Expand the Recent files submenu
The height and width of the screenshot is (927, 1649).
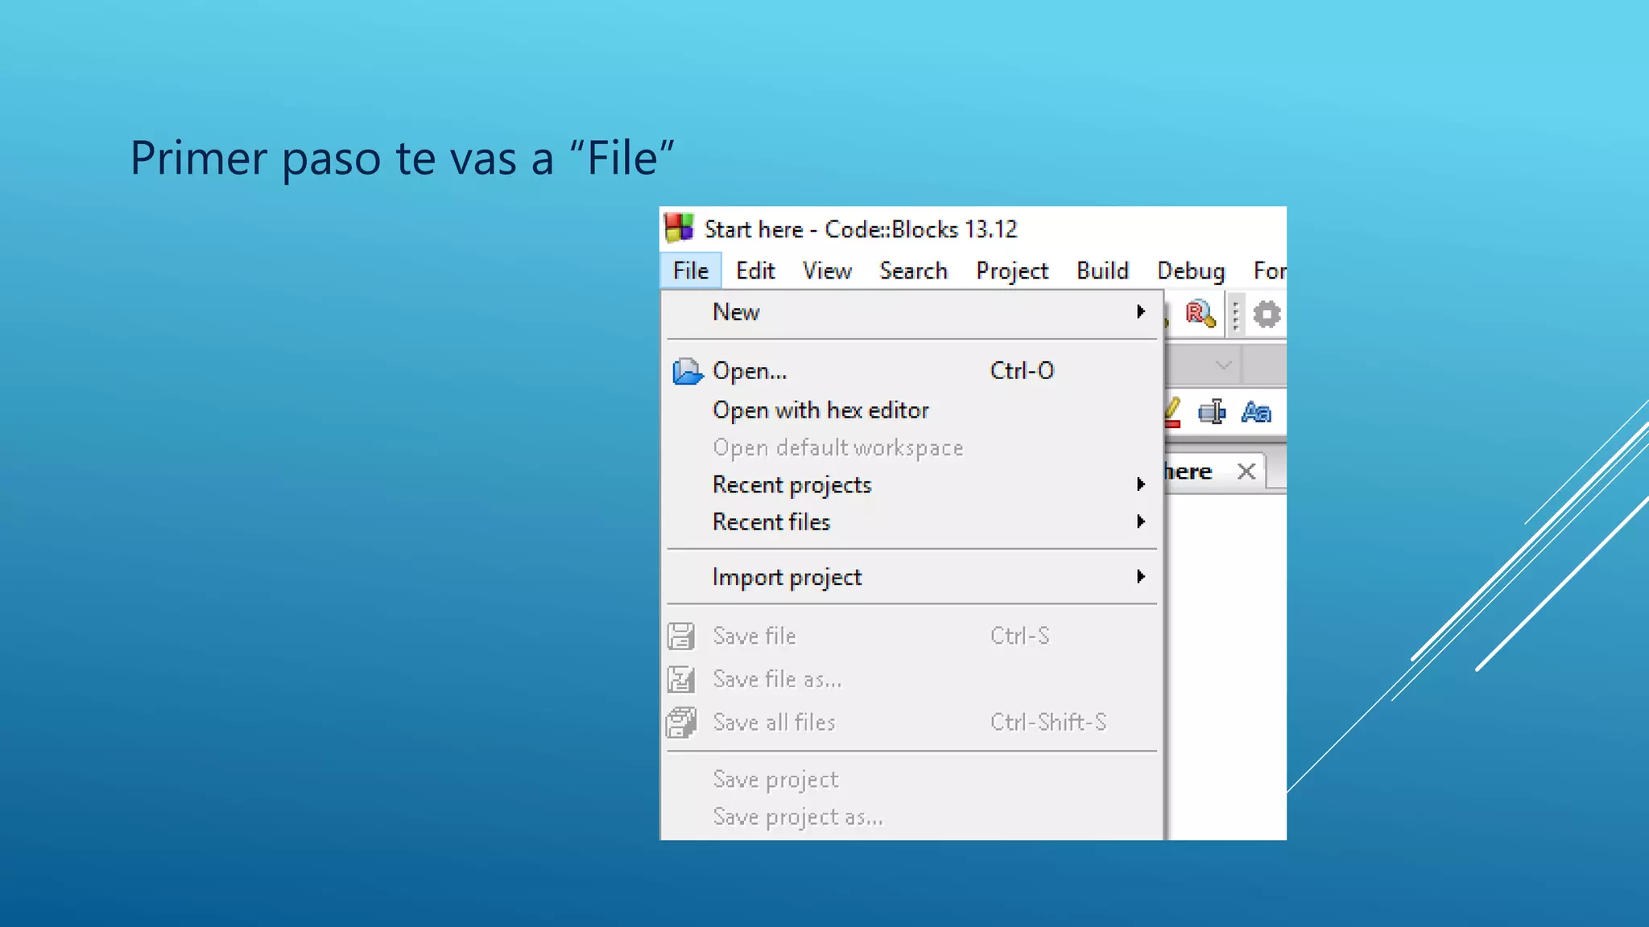point(912,521)
